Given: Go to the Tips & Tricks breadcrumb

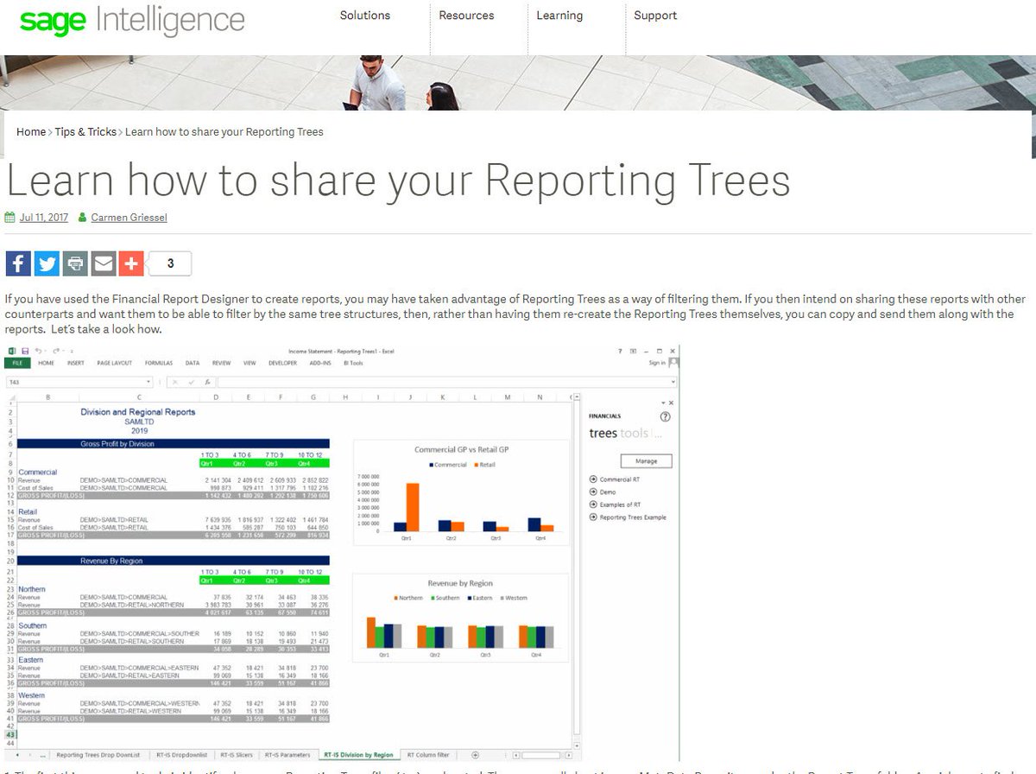Looking at the screenshot, I should 85,132.
